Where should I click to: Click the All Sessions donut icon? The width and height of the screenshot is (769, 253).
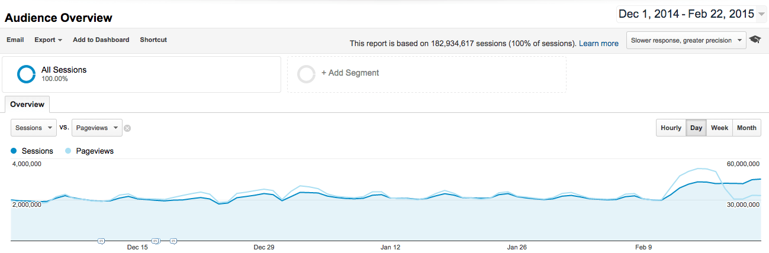click(x=26, y=74)
